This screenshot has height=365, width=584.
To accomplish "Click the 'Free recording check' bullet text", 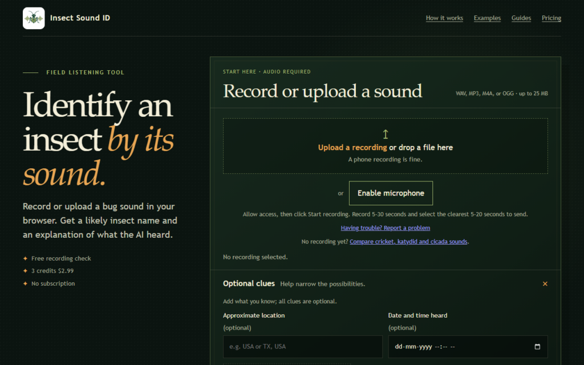I will click(61, 258).
